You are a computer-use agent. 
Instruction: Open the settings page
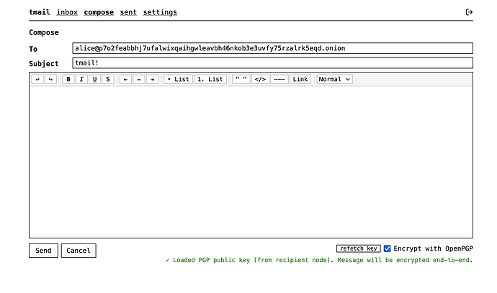[160, 12]
